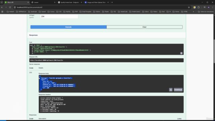Open the Flutter bookmark folder
This screenshot has width=215, height=121.
pos(105,12)
